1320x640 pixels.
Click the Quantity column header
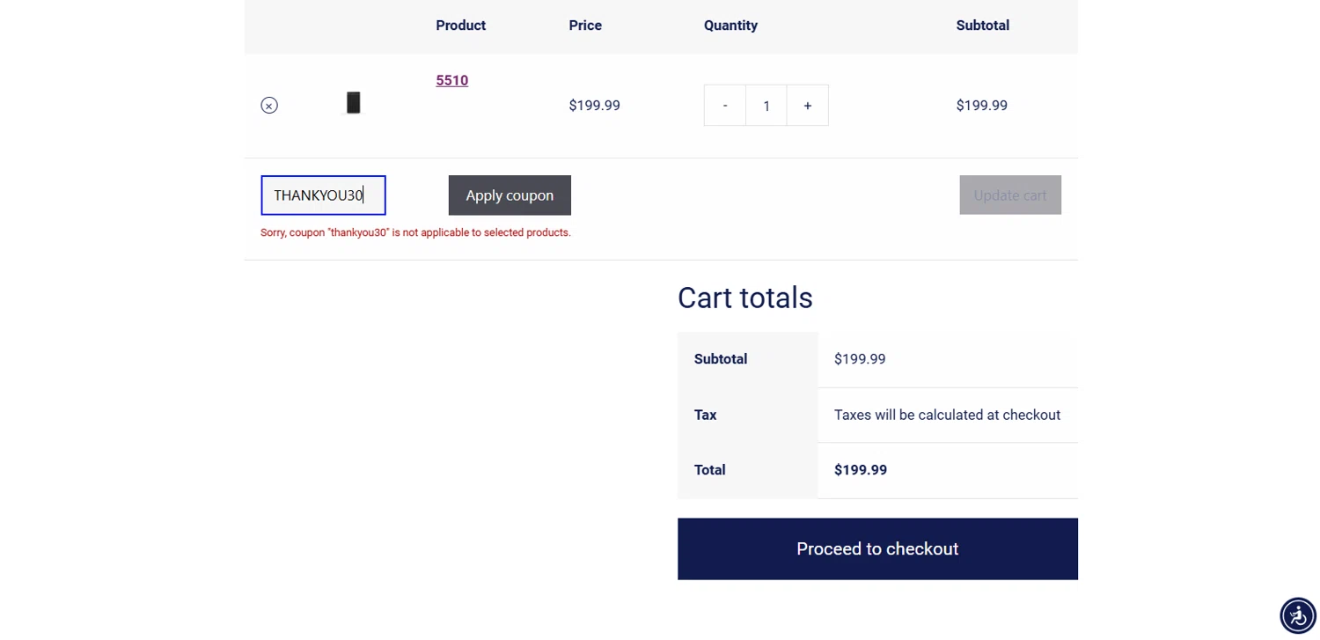pos(730,26)
